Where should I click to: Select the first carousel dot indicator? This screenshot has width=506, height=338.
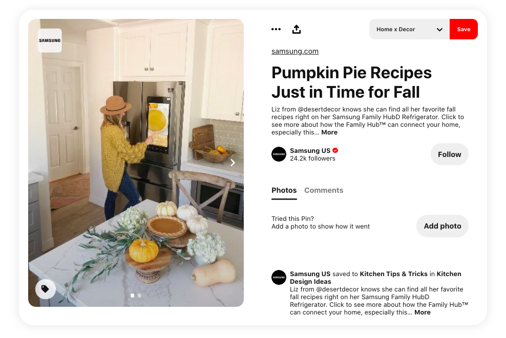pyautogui.click(x=132, y=296)
